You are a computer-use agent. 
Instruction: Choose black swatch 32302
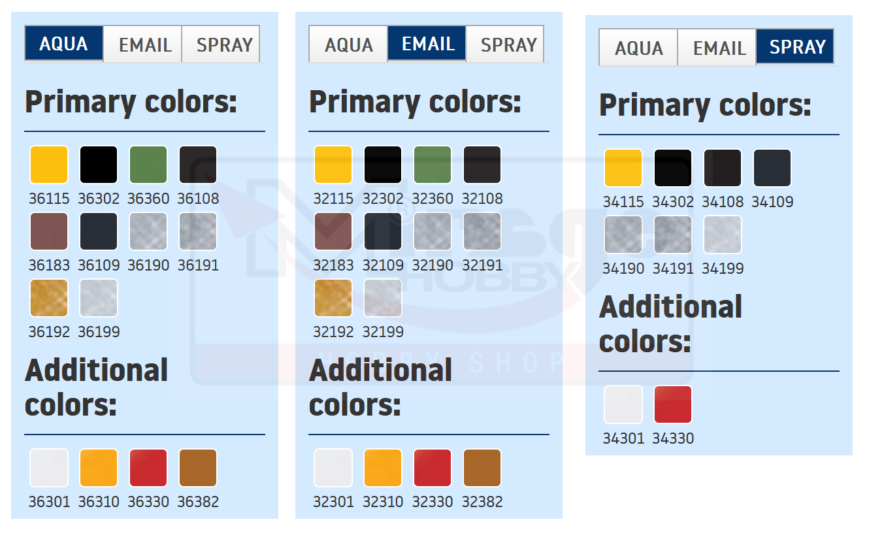383,165
